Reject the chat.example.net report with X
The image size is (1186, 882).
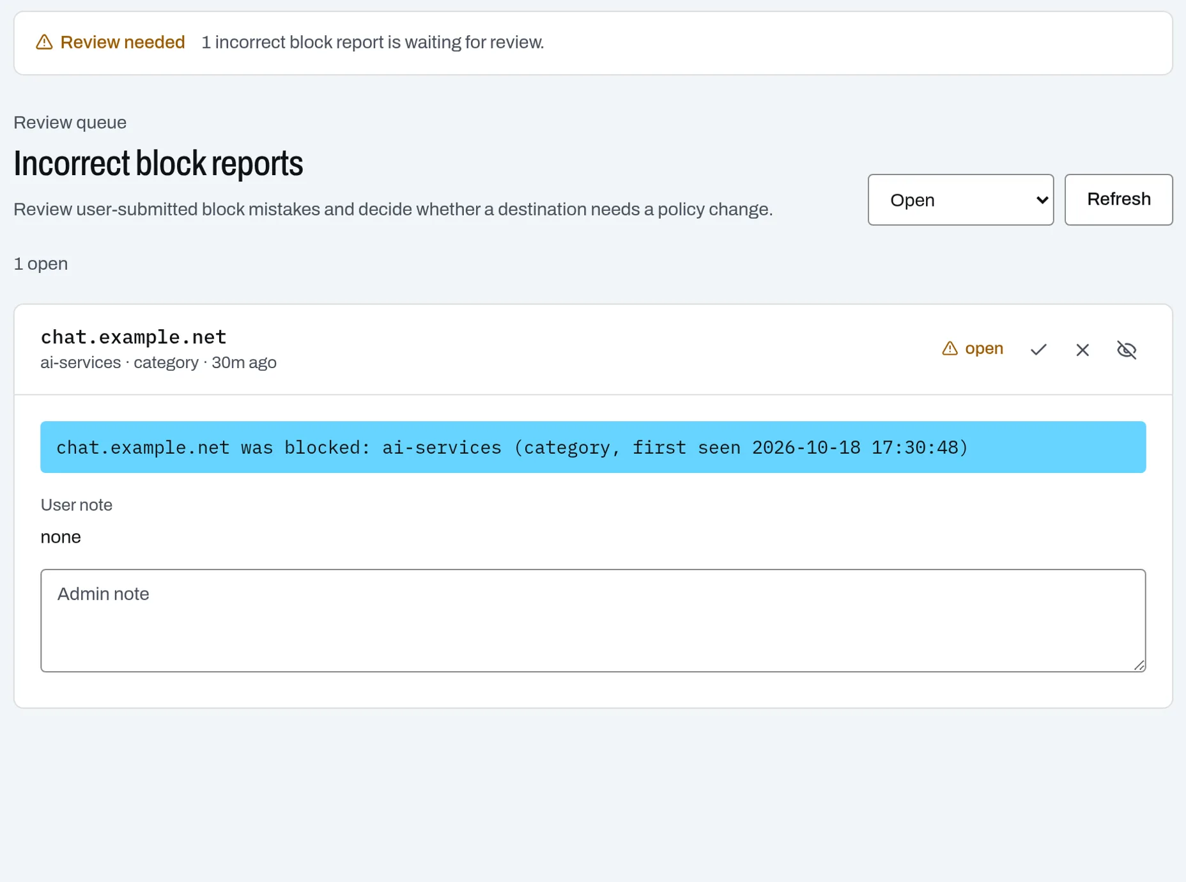coord(1082,350)
